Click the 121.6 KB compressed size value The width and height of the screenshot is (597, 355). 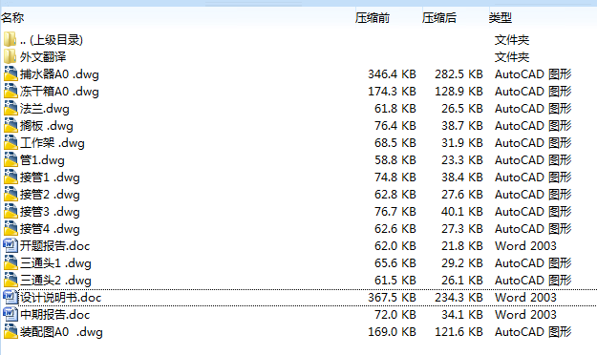(458, 332)
